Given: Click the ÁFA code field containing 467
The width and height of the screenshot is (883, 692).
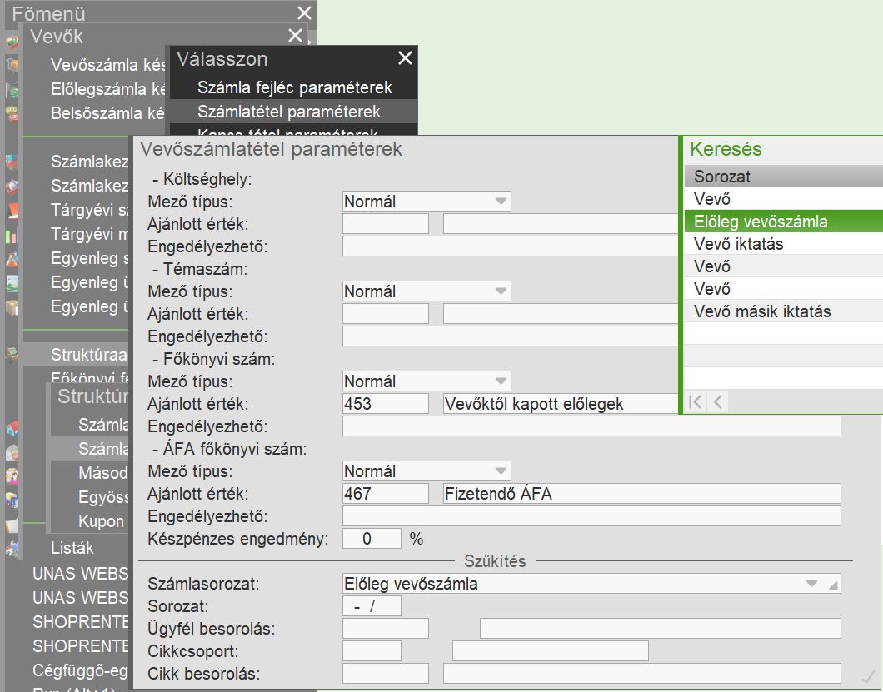Looking at the screenshot, I should point(386,494).
